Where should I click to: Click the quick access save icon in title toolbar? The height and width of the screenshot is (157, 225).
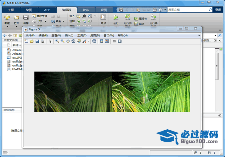point(121,10)
